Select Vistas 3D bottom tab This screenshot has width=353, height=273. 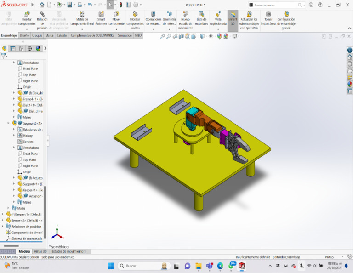[40, 251]
